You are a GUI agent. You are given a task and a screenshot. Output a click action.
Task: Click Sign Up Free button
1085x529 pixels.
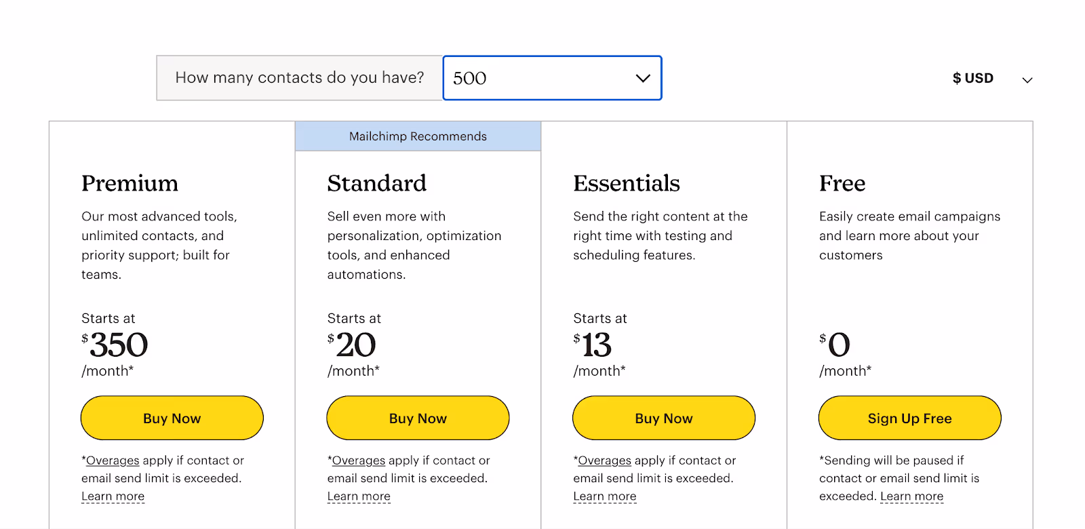pyautogui.click(x=910, y=418)
